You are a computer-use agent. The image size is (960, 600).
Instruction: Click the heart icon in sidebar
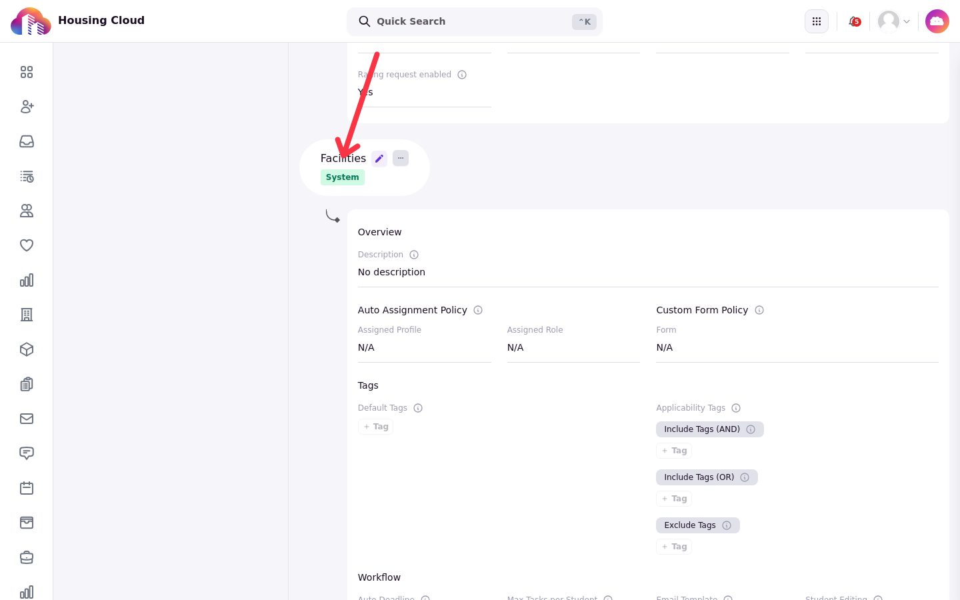tap(27, 245)
